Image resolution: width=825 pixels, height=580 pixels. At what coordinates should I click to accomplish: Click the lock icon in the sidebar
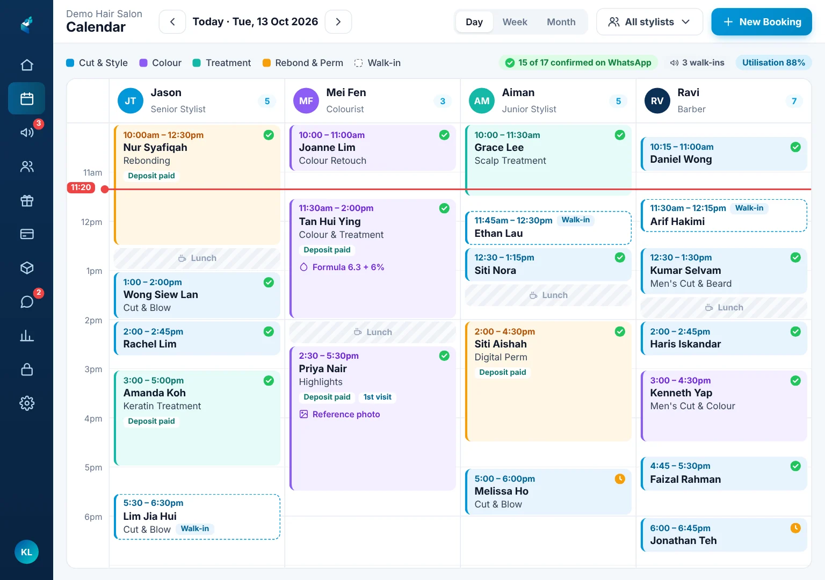pos(27,369)
